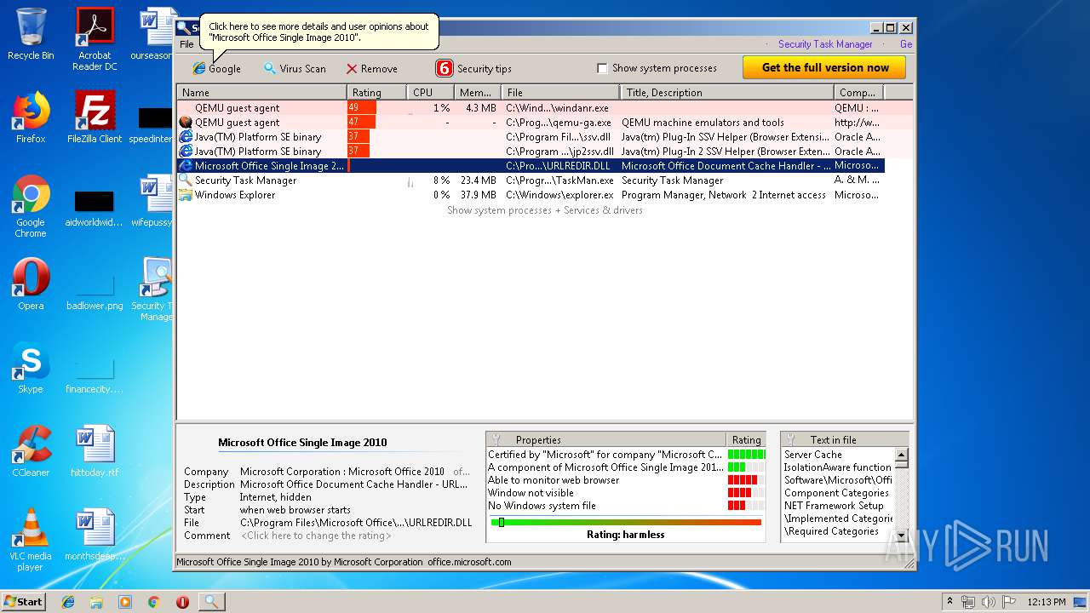
Task: Open Acrobat Reader DC desktop shortcut
Action: (x=95, y=39)
